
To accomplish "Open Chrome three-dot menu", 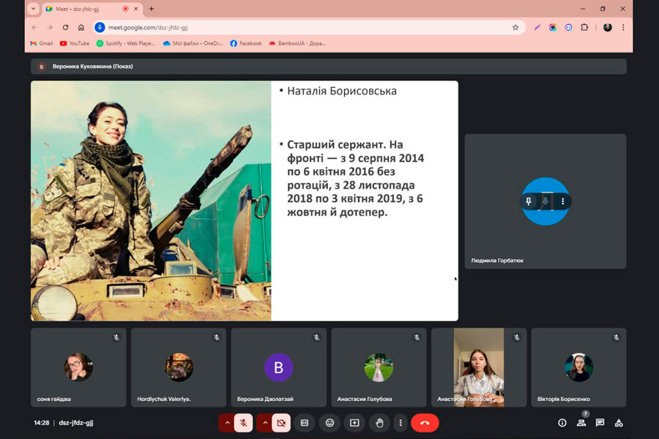I will pos(623,27).
